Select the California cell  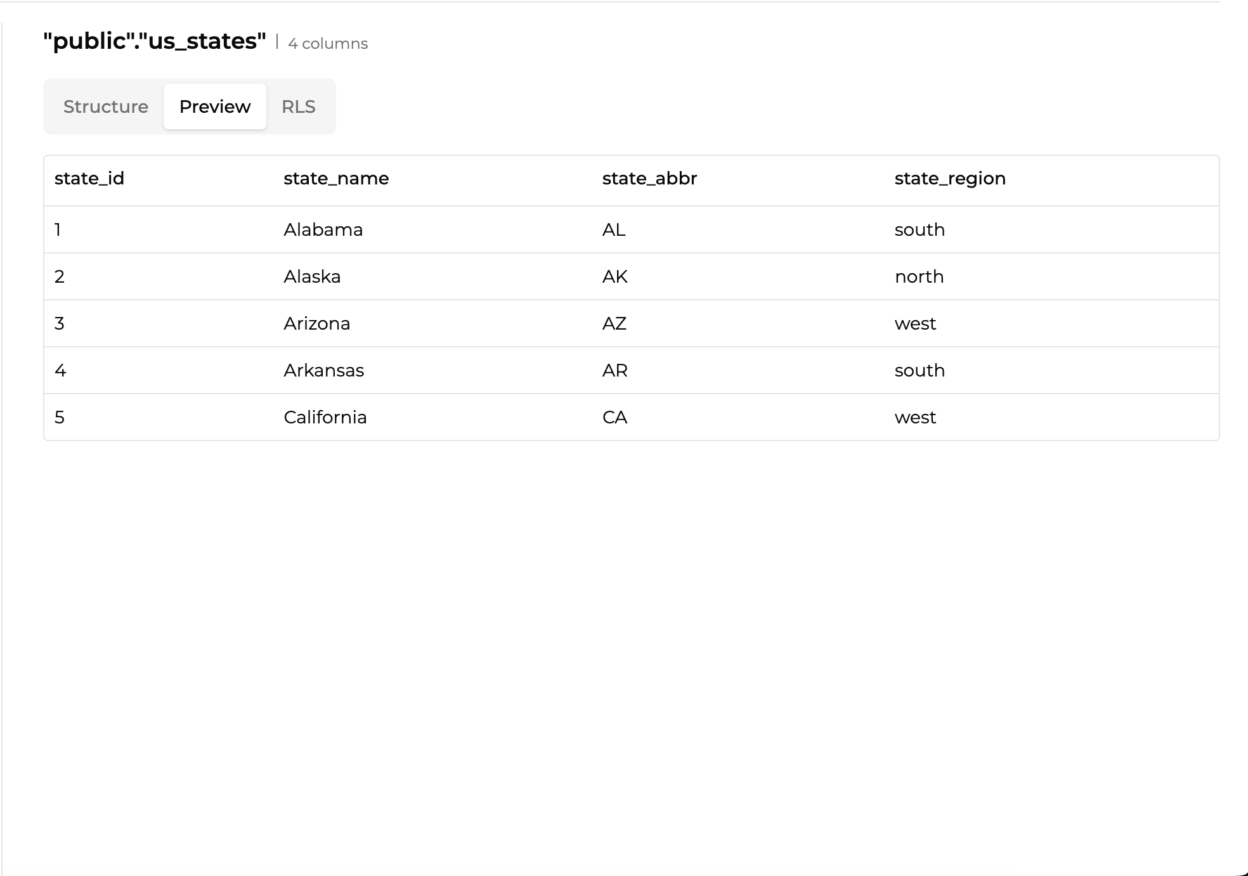click(325, 417)
